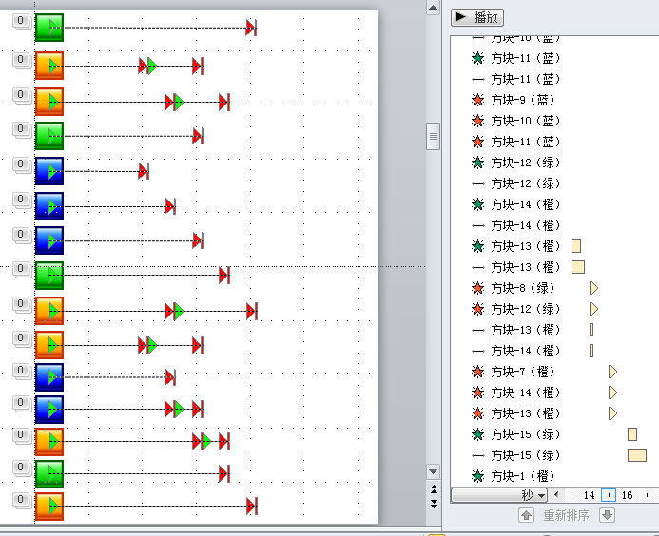Select green-star entrance effect 方块-11（蓝）
This screenshot has height=536, width=659.
[516, 58]
